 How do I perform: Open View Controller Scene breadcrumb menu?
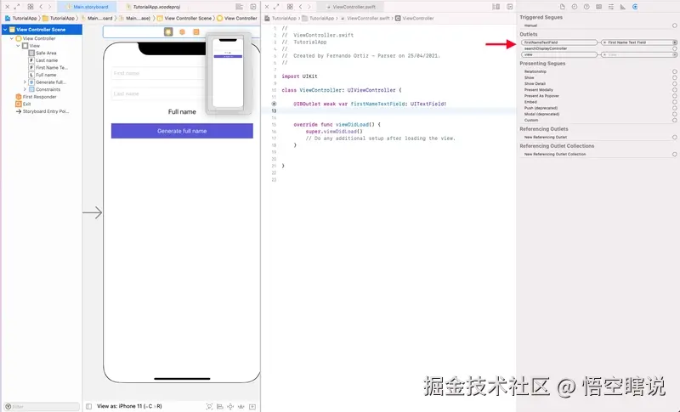(184, 18)
